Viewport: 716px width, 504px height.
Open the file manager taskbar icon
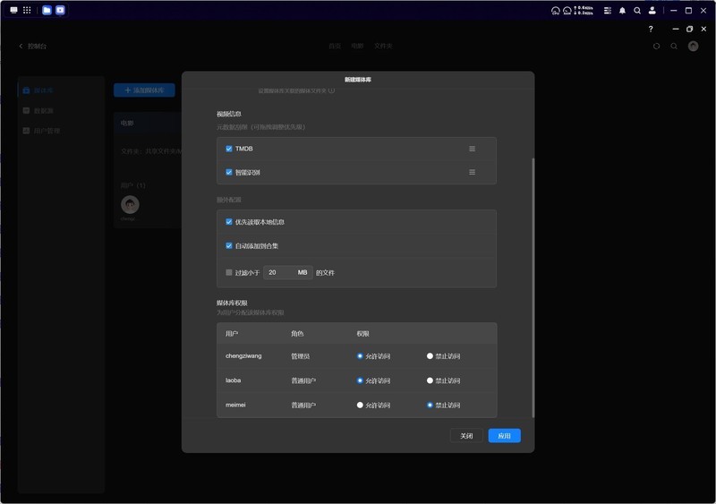47,11
